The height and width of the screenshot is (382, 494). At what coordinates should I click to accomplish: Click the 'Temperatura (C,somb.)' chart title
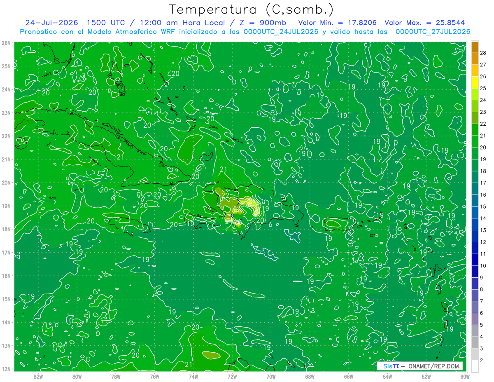[252, 9]
